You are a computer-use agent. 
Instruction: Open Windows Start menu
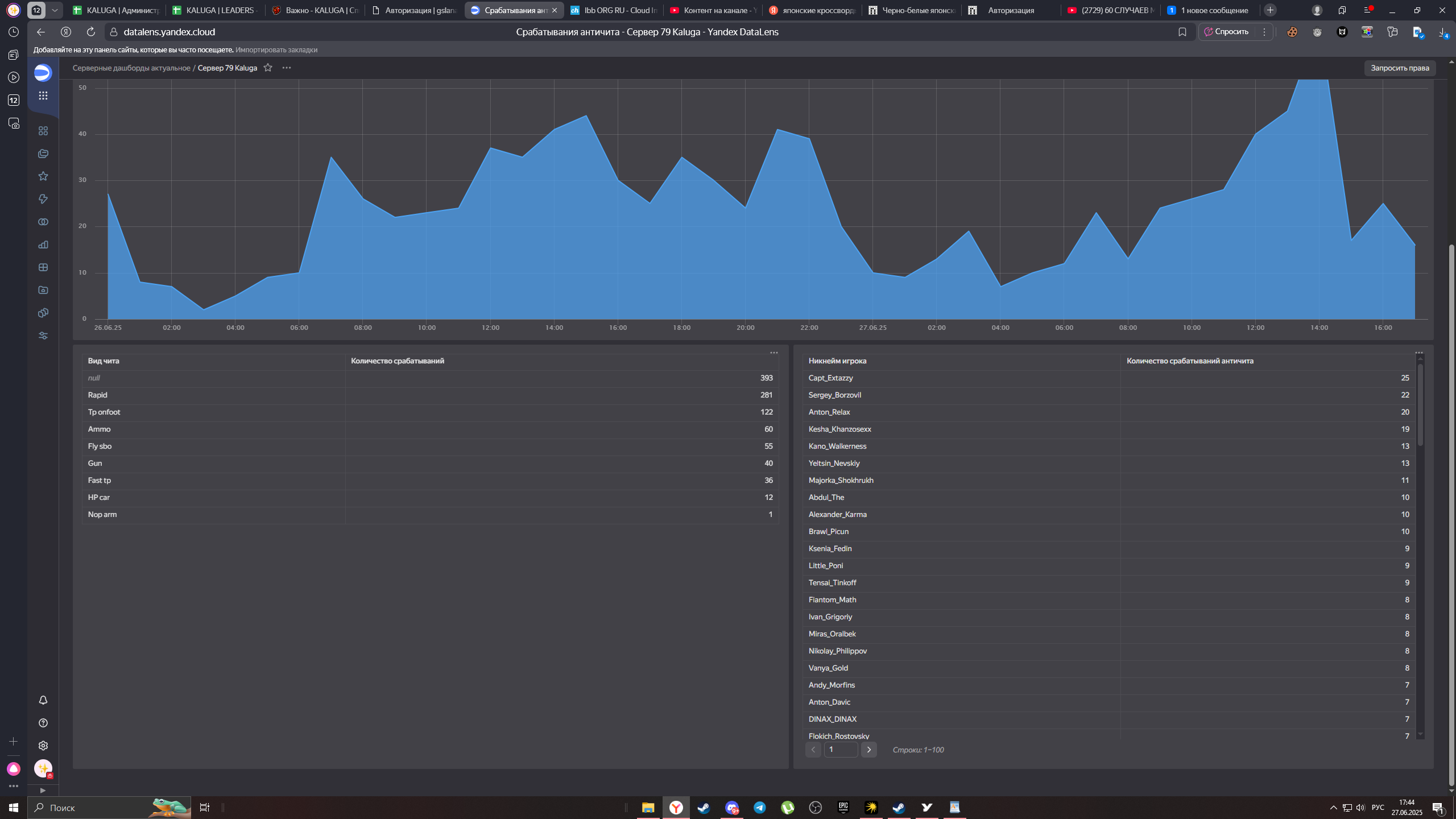14,808
